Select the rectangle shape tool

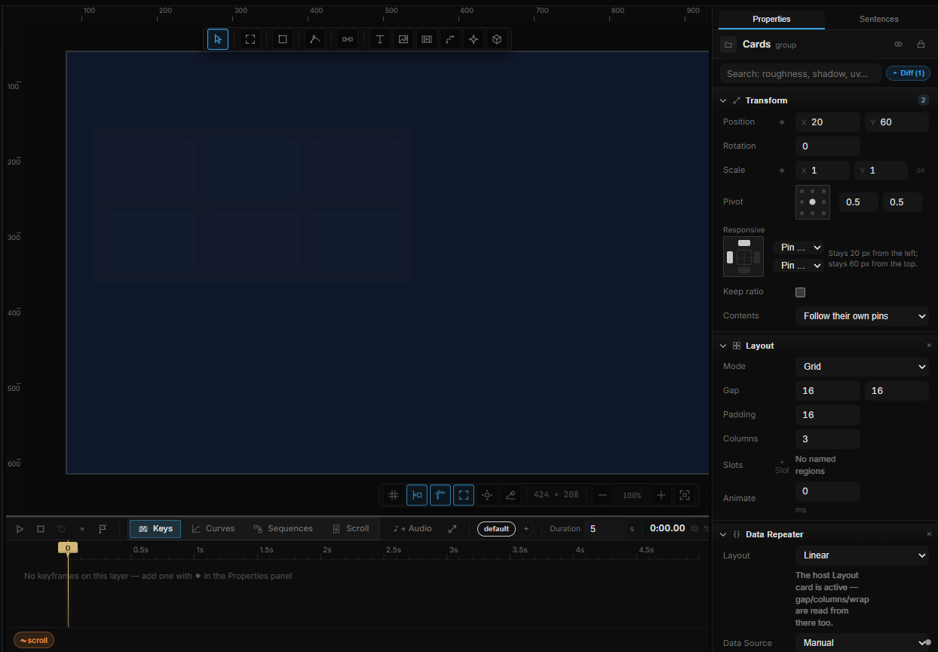tap(283, 39)
